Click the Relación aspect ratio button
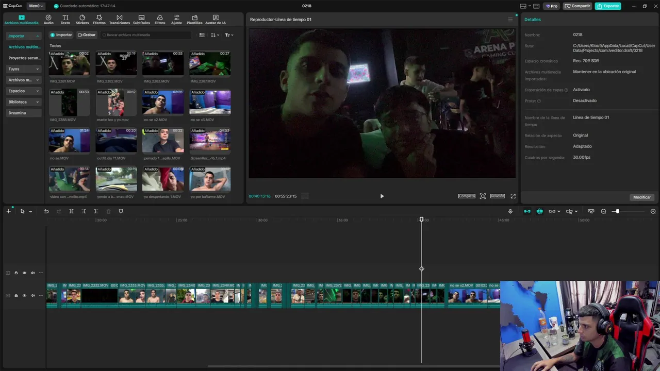The width and height of the screenshot is (660, 371). click(x=498, y=196)
